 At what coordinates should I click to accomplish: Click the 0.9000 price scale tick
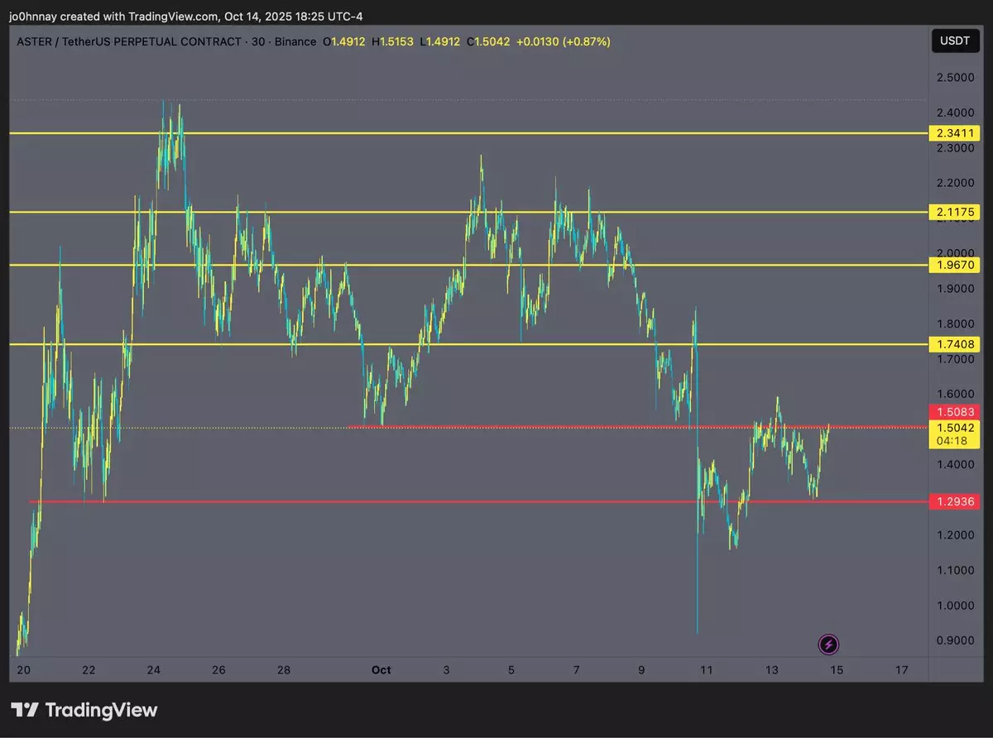coord(954,640)
